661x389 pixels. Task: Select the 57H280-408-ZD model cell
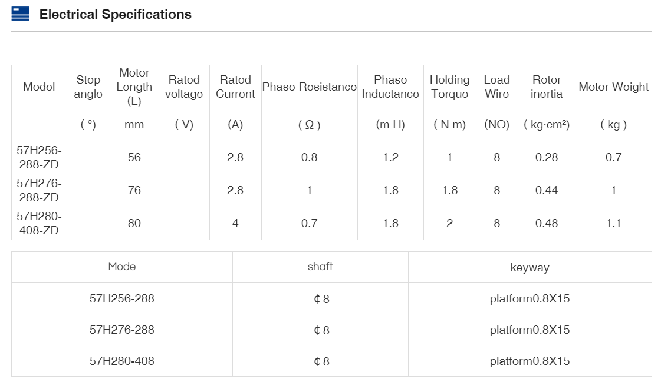39,224
